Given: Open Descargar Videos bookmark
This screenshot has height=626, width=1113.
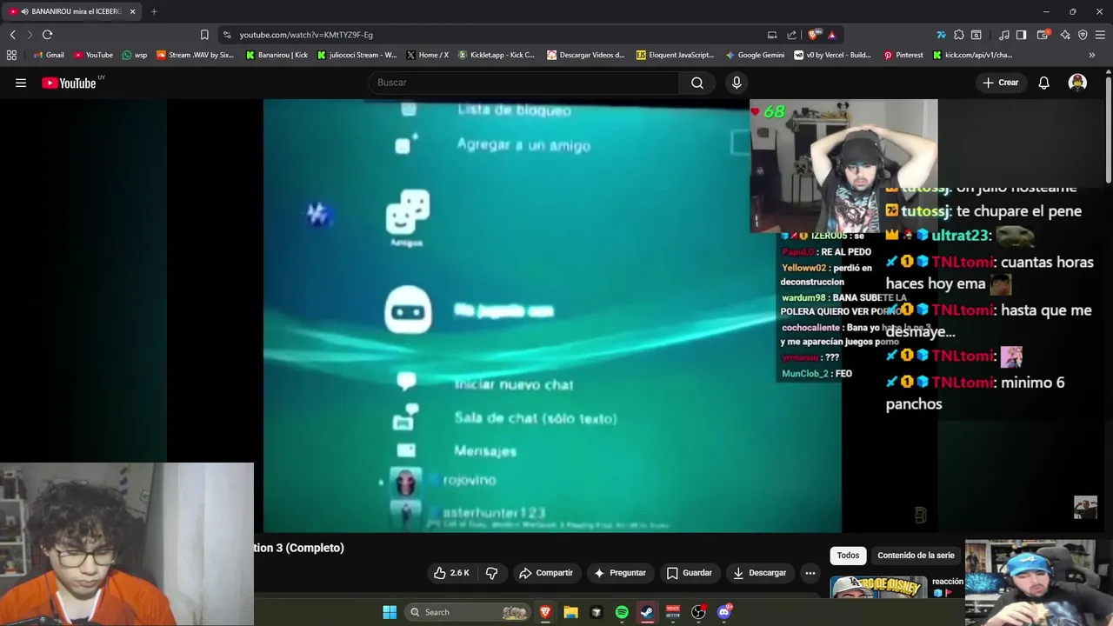Looking at the screenshot, I should pos(585,55).
